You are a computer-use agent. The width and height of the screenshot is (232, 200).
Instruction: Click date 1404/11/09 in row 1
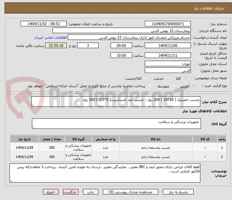click(x=24, y=148)
